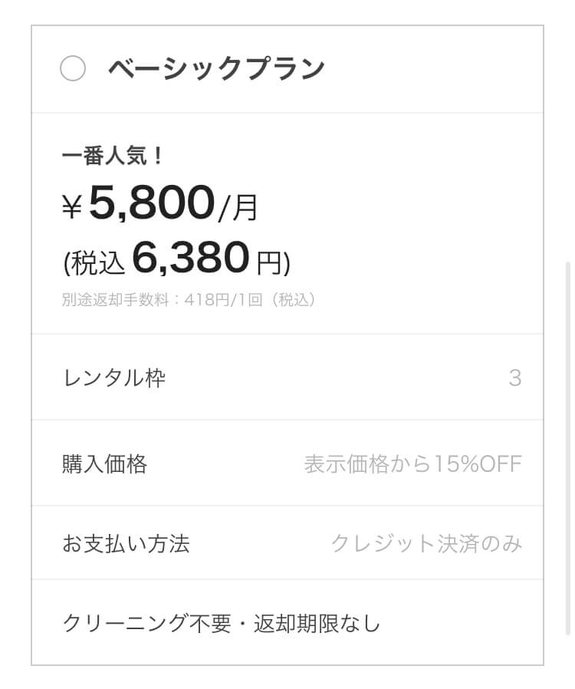
Task: Click the クレジット決済のみ value
Action: click(x=426, y=543)
